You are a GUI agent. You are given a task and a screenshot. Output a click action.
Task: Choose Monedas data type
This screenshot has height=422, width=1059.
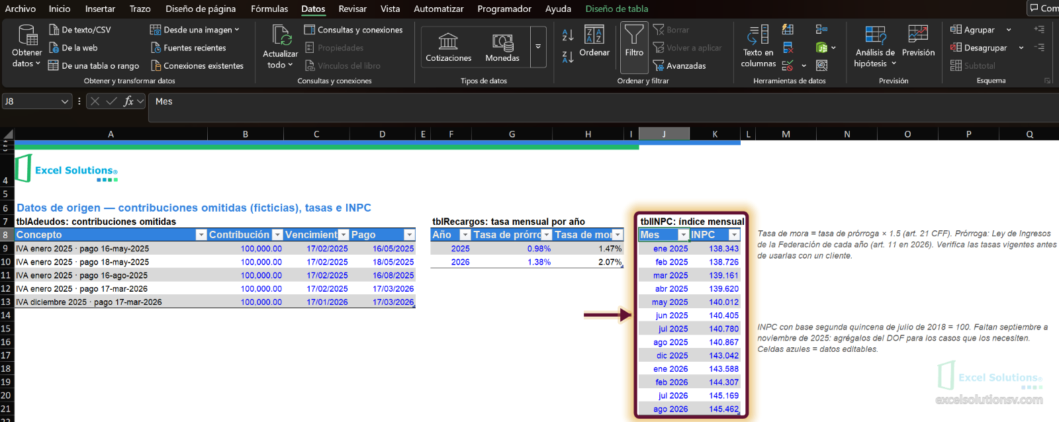coord(502,47)
